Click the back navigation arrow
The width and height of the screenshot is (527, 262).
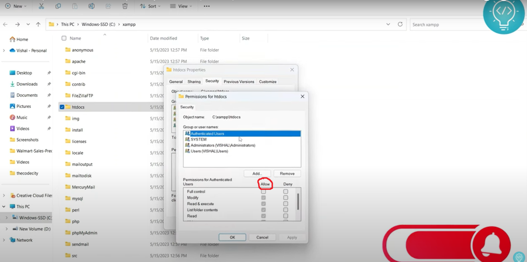(5, 24)
